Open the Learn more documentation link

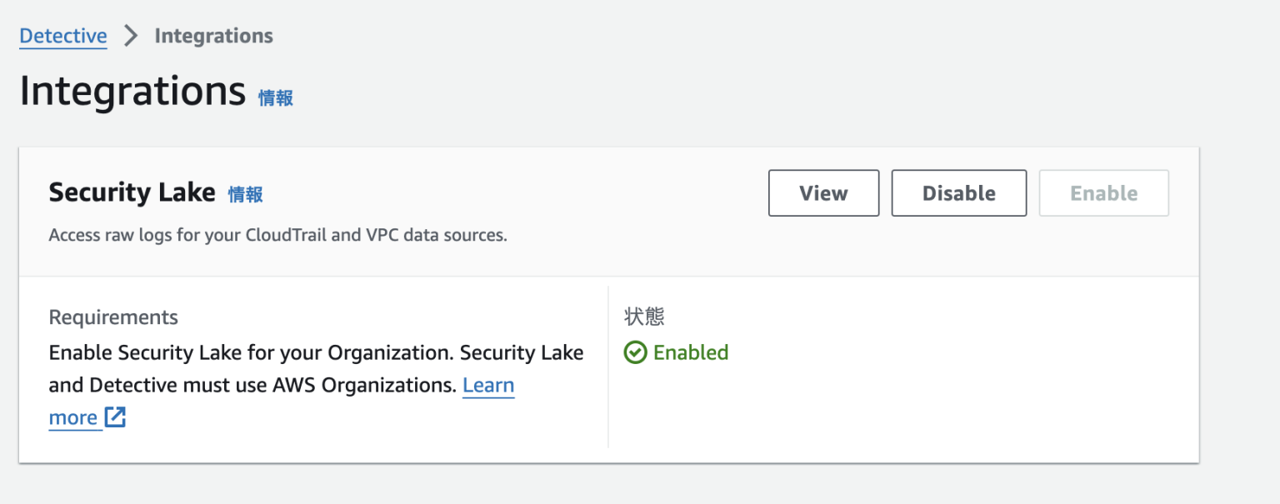coord(488,385)
